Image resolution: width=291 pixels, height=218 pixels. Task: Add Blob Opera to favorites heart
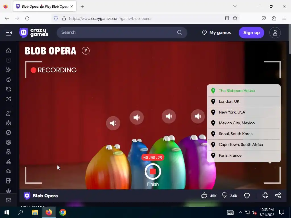click(x=247, y=196)
